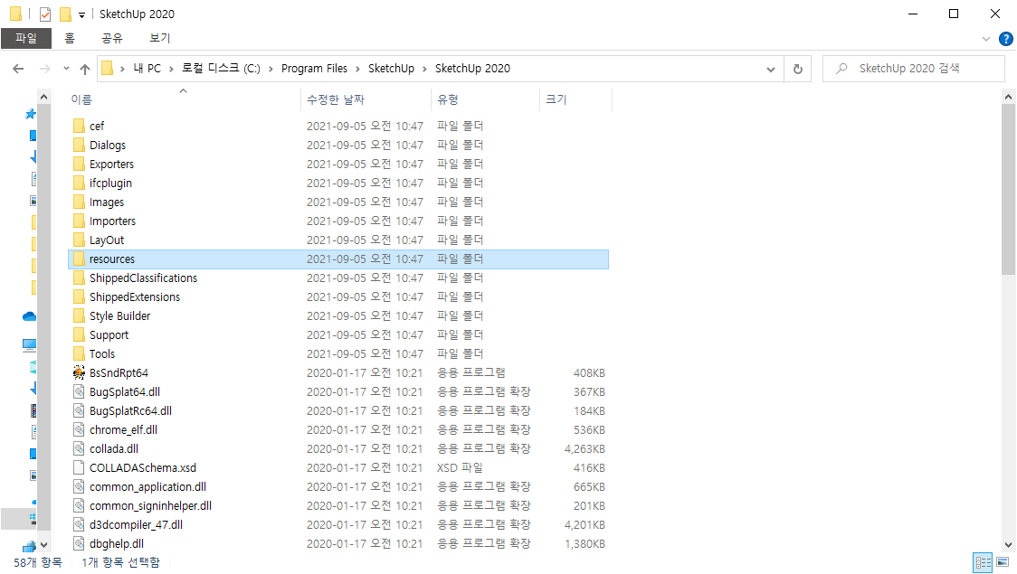1017x574 pixels.
Task: Open recent locations dropdown arrow
Action: (x=66, y=69)
